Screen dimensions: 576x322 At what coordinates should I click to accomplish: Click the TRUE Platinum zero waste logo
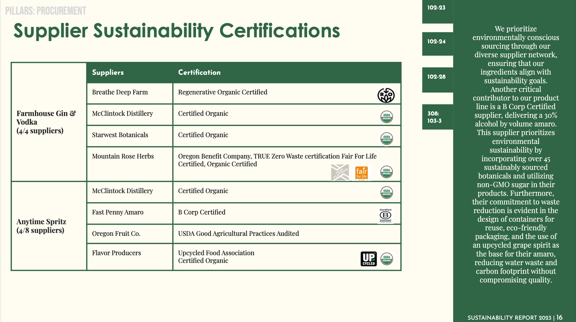[x=340, y=172]
